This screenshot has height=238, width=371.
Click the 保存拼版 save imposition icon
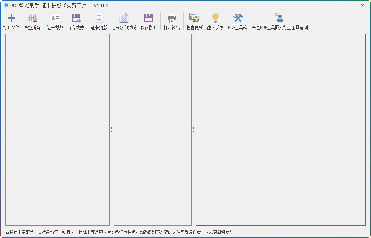pyautogui.click(x=148, y=21)
